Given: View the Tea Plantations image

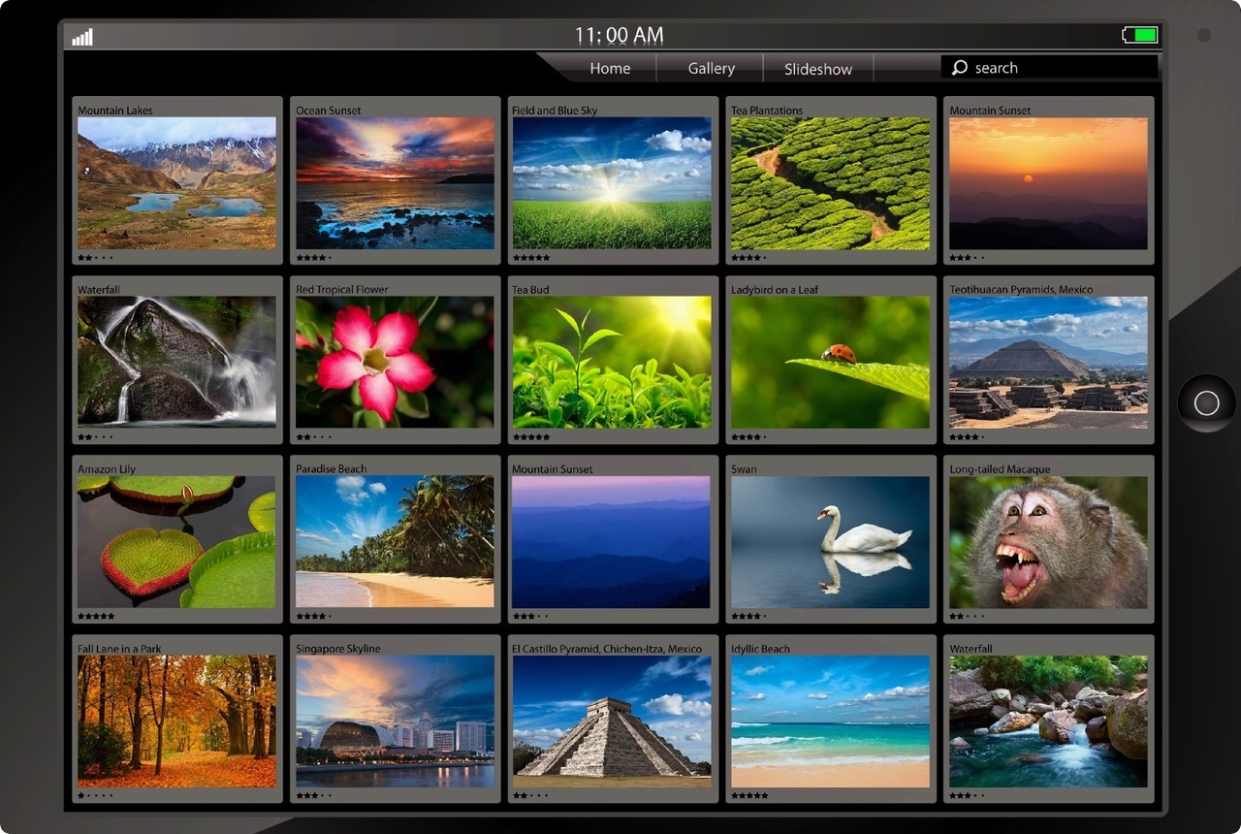Looking at the screenshot, I should click(x=830, y=183).
